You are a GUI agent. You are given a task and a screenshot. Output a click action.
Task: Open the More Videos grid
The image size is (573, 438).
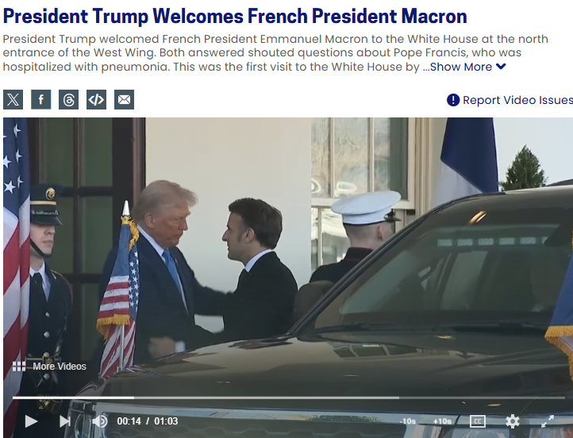coord(49,367)
